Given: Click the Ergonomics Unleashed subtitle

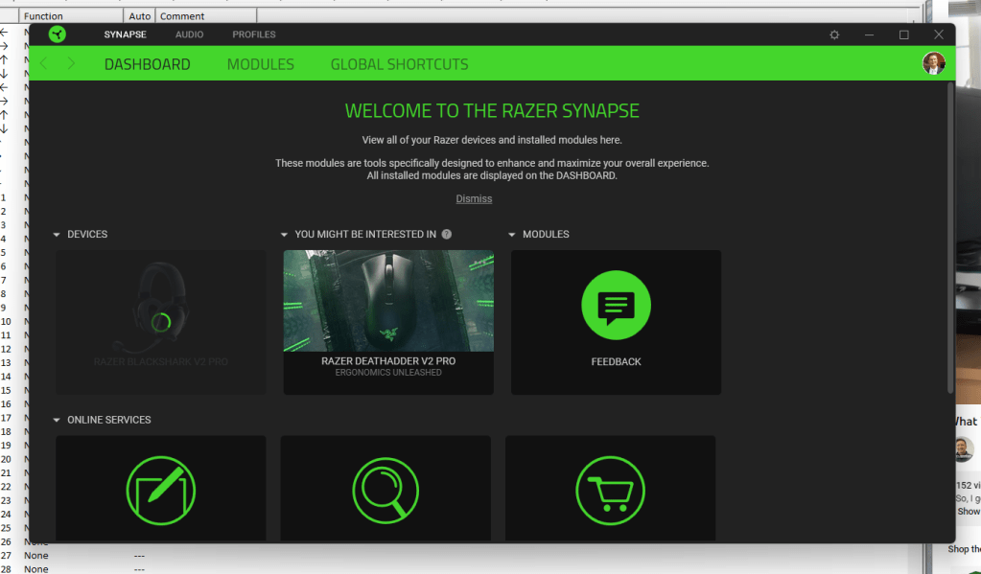Looking at the screenshot, I should point(388,373).
